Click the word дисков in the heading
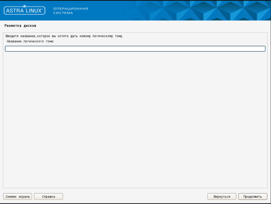This screenshot has height=204, width=271. [30, 26]
